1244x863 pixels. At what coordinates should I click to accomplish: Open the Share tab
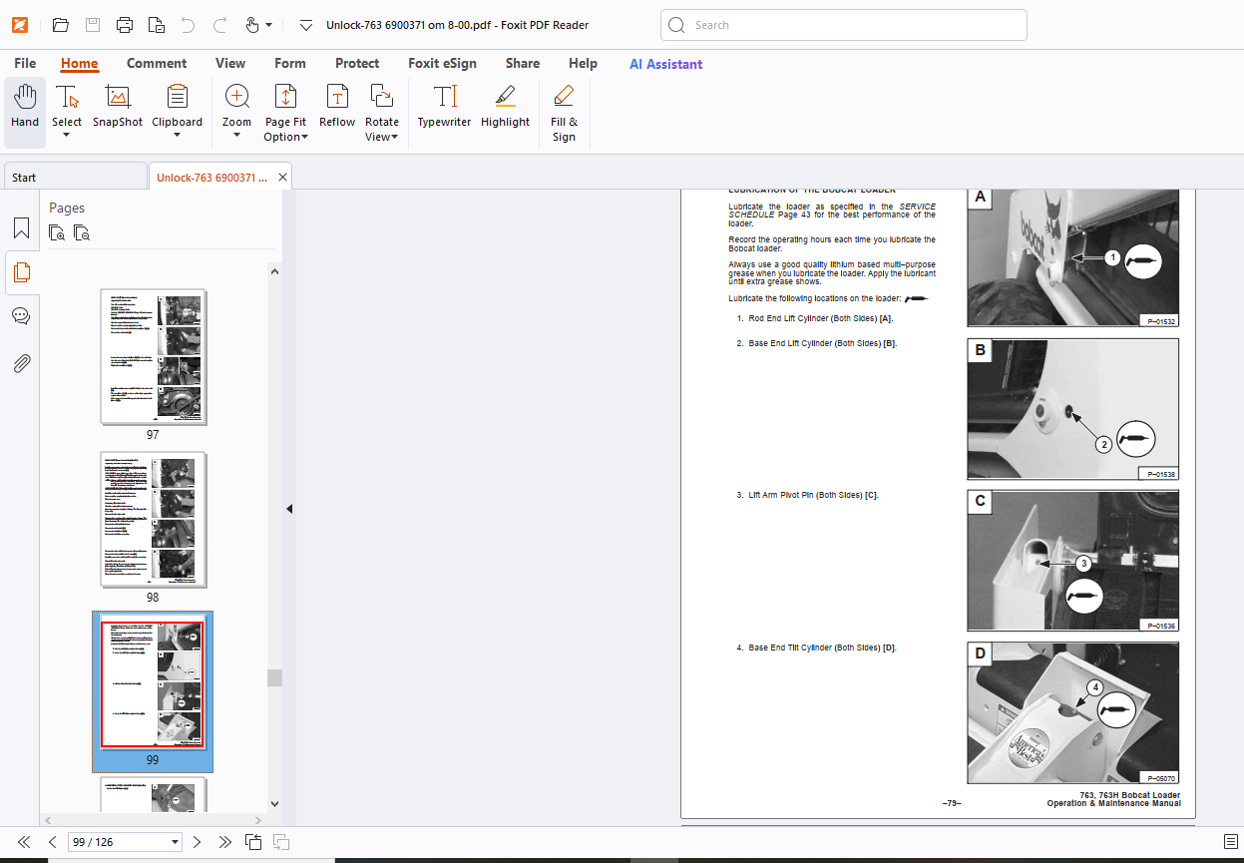[523, 63]
